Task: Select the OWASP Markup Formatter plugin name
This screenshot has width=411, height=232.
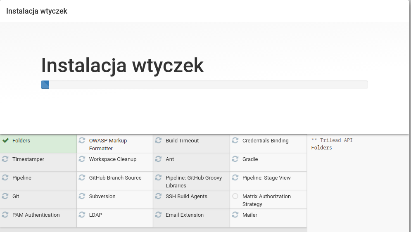Action: click(108, 144)
